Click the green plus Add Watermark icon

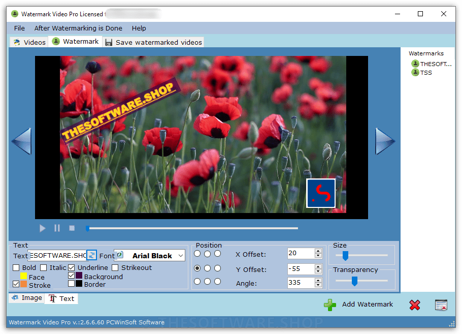coord(329,305)
